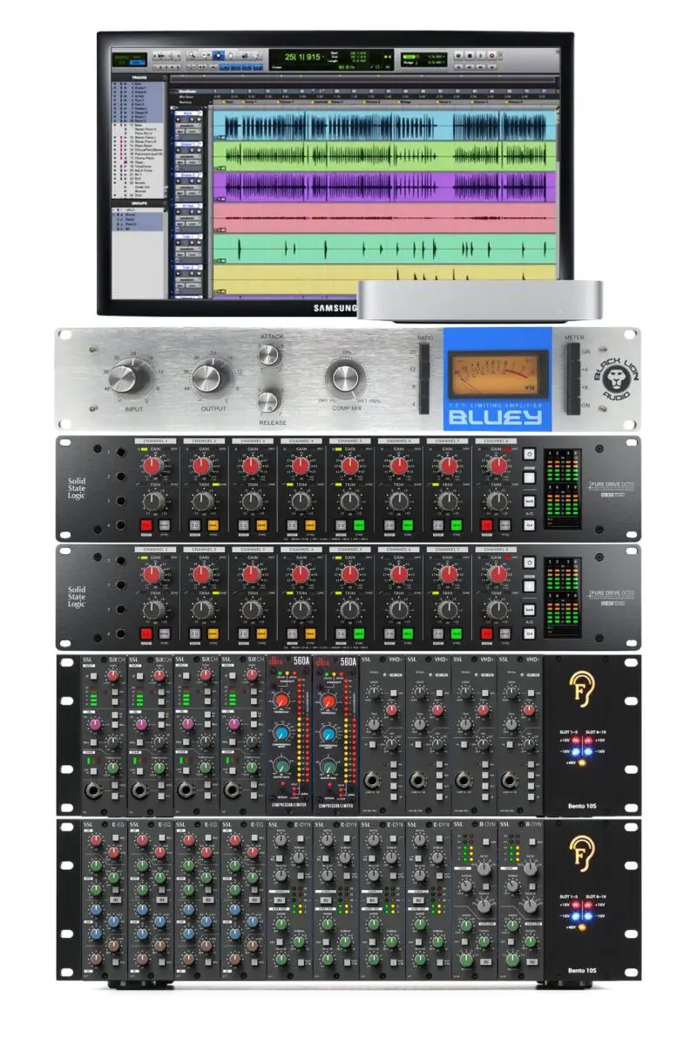Select the +8 meter button on Bluey

(573, 387)
